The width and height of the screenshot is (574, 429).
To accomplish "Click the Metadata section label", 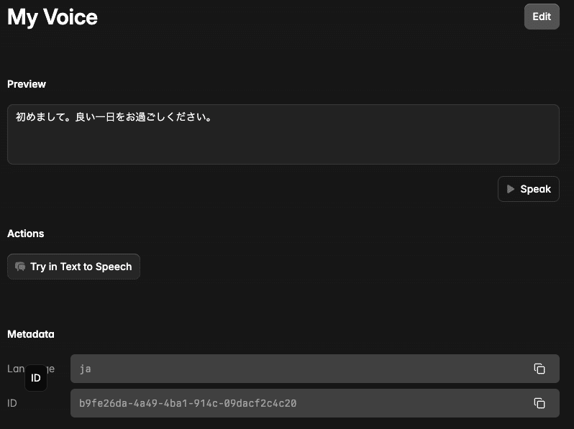I will 31,334.
